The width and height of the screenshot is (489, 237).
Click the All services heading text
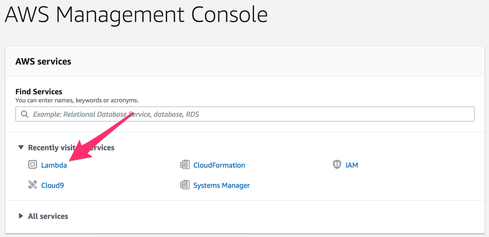48,216
